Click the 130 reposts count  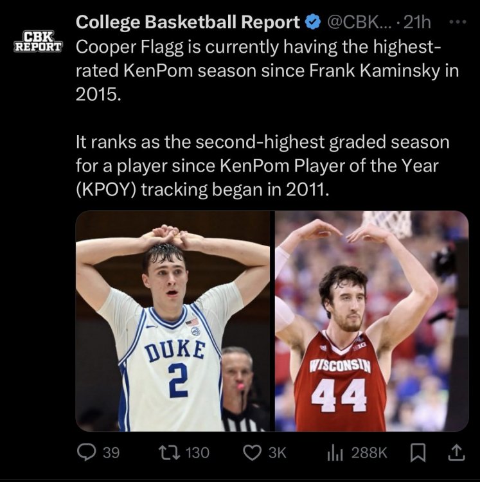coord(197,452)
